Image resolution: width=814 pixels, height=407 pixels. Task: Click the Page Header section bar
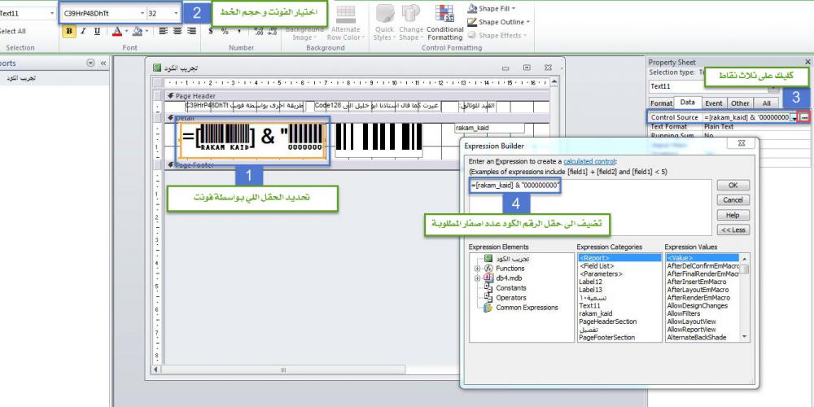[x=357, y=95]
